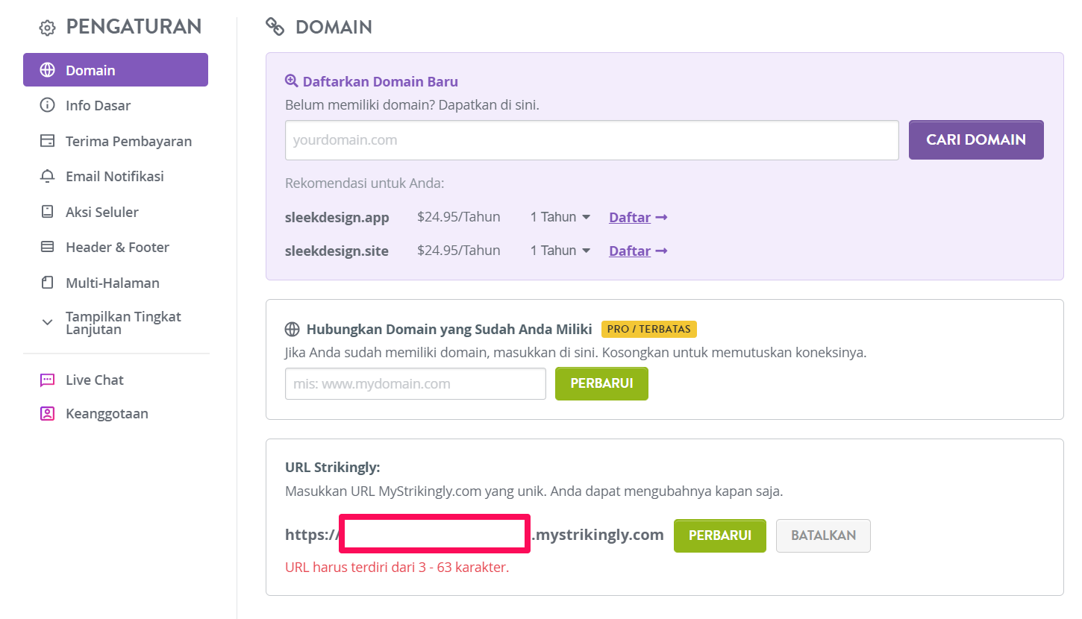This screenshot has height=619, width=1082.
Task: Click the Daftarkan Domain Baru heading link
Action: pos(381,81)
